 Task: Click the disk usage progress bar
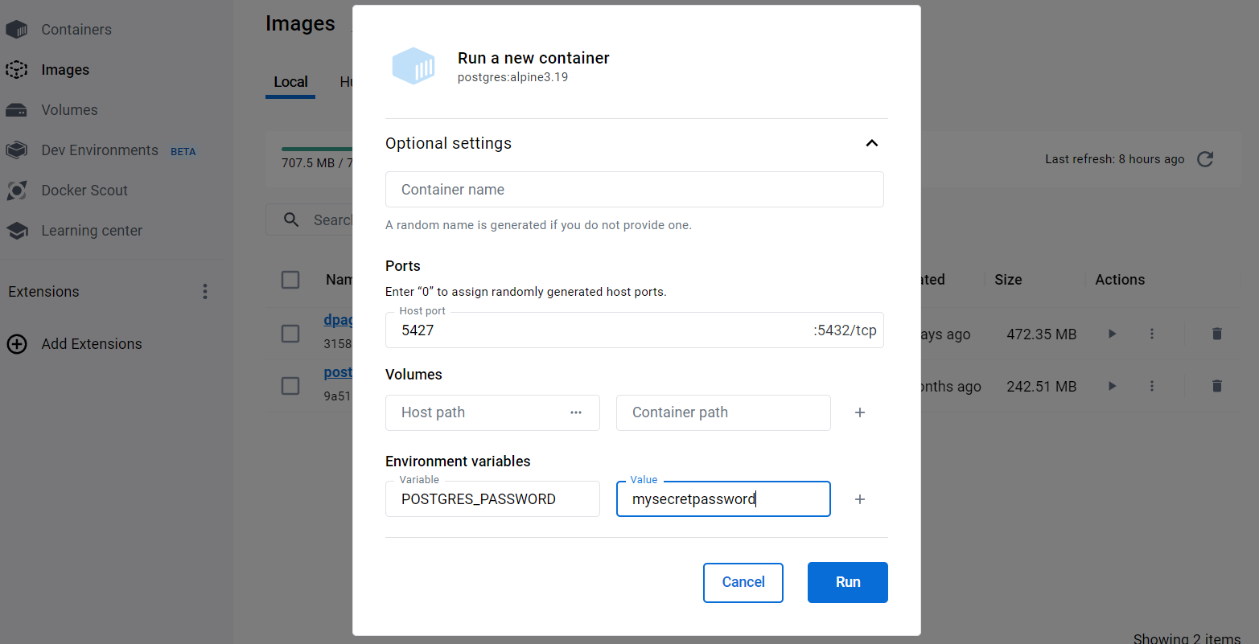[317, 149]
